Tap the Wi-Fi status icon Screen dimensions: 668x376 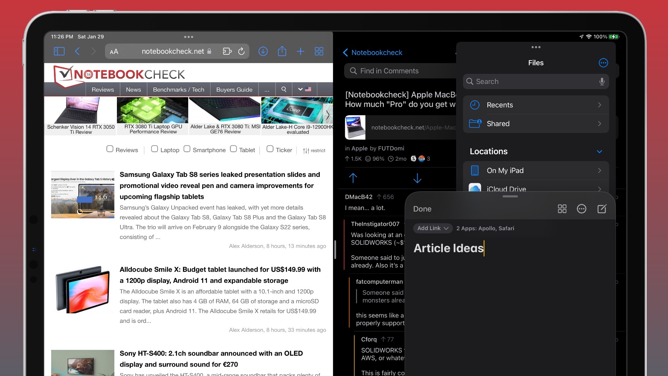pos(589,37)
